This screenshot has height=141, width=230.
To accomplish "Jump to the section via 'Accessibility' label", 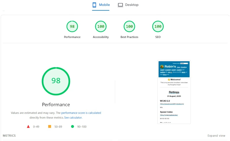I will point(101,37).
